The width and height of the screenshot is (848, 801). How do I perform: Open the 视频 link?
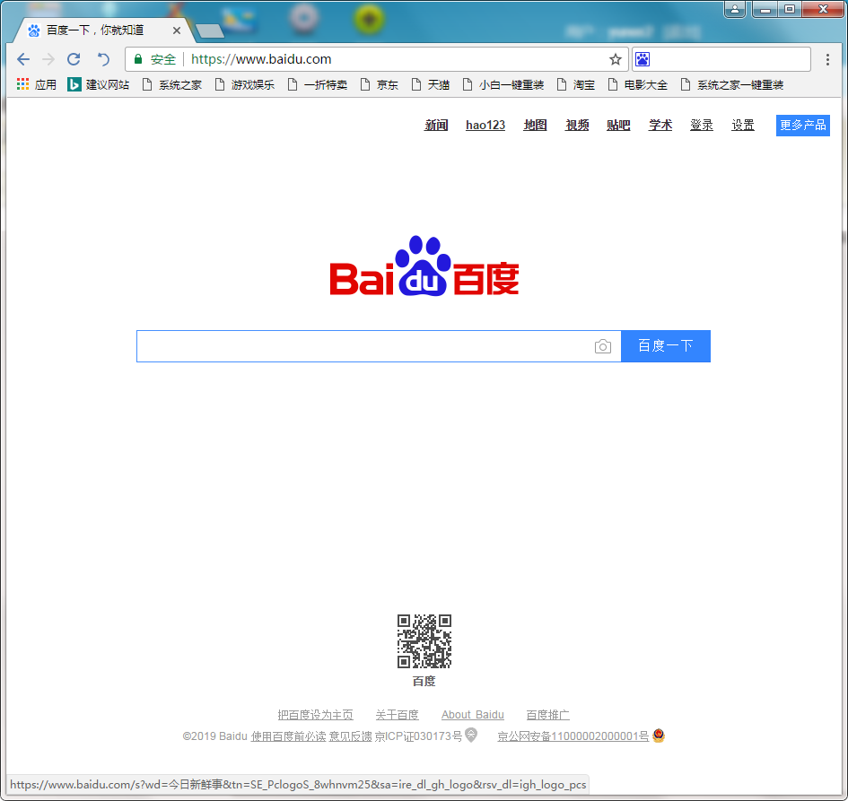point(577,125)
